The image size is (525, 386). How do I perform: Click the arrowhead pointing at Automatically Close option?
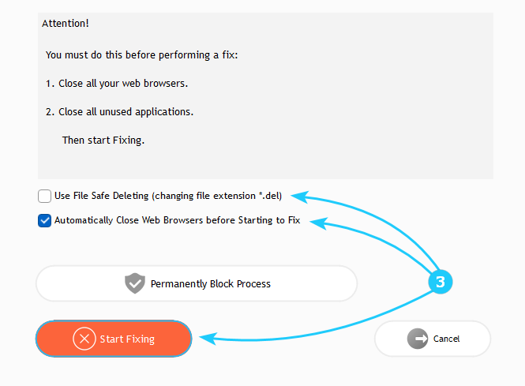click(315, 223)
